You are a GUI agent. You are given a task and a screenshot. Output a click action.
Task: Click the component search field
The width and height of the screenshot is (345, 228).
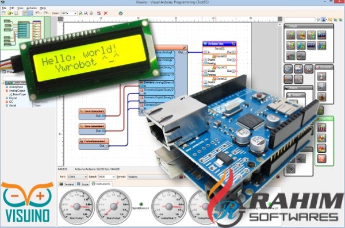(x=300, y=20)
